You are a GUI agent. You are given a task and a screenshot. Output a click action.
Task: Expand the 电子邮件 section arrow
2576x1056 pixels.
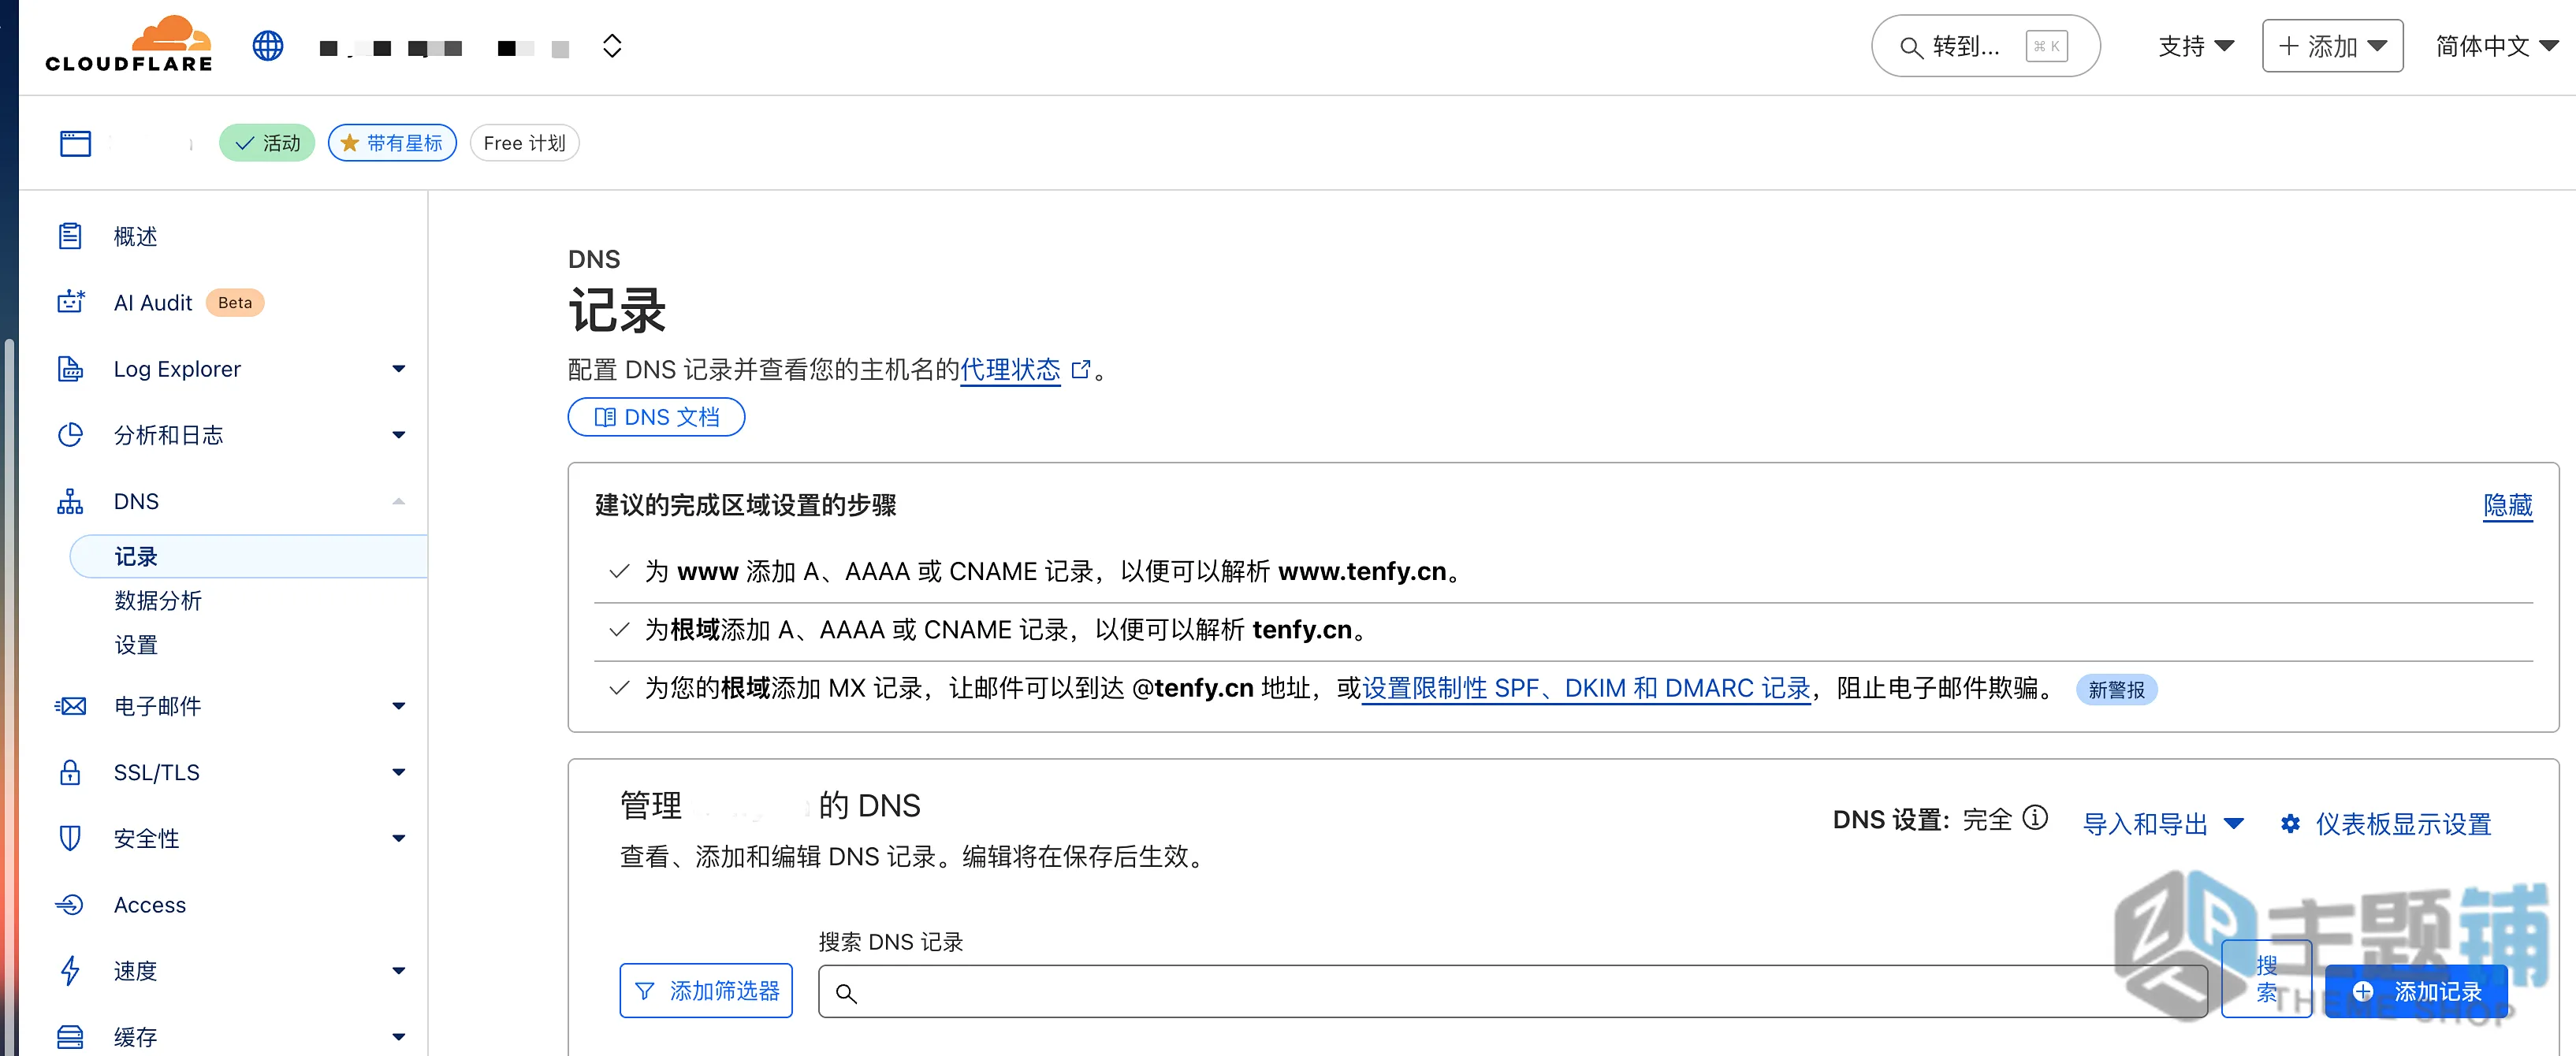[398, 706]
